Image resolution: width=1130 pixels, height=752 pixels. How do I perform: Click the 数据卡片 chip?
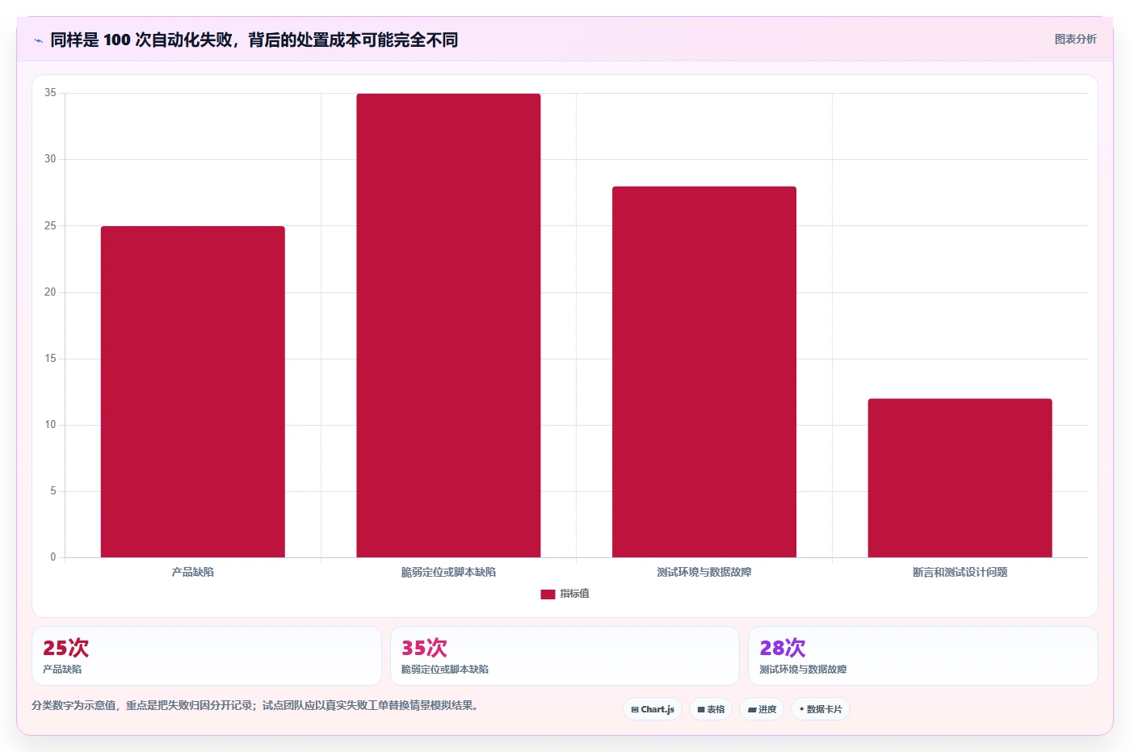click(x=821, y=709)
